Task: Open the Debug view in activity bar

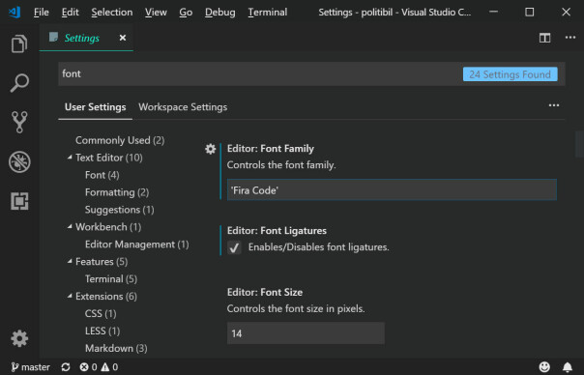Action: (19, 161)
